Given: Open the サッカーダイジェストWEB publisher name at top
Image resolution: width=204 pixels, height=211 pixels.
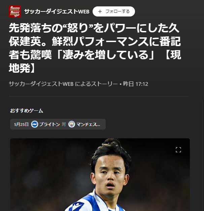Looking at the screenshot, I should coord(57,11).
